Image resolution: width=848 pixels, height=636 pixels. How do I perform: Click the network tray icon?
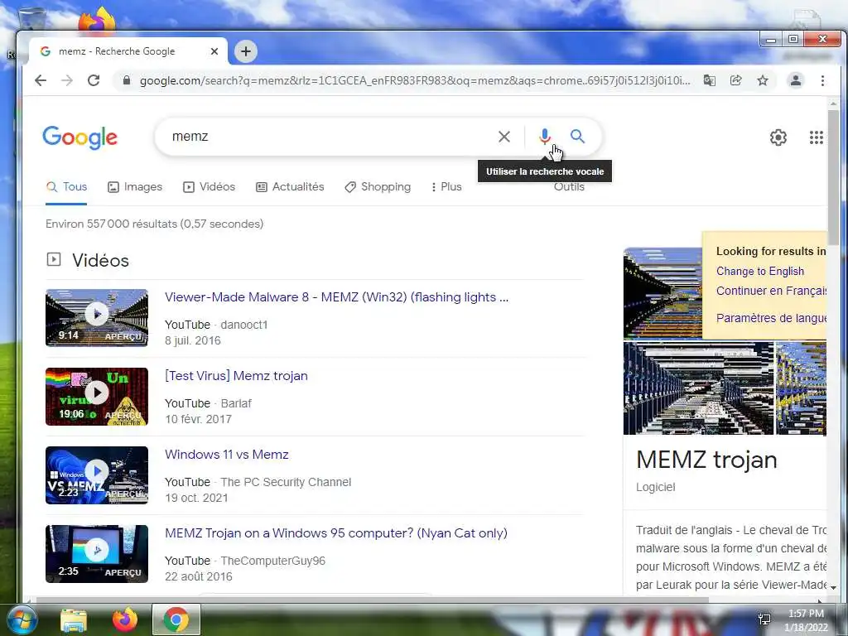(x=764, y=619)
